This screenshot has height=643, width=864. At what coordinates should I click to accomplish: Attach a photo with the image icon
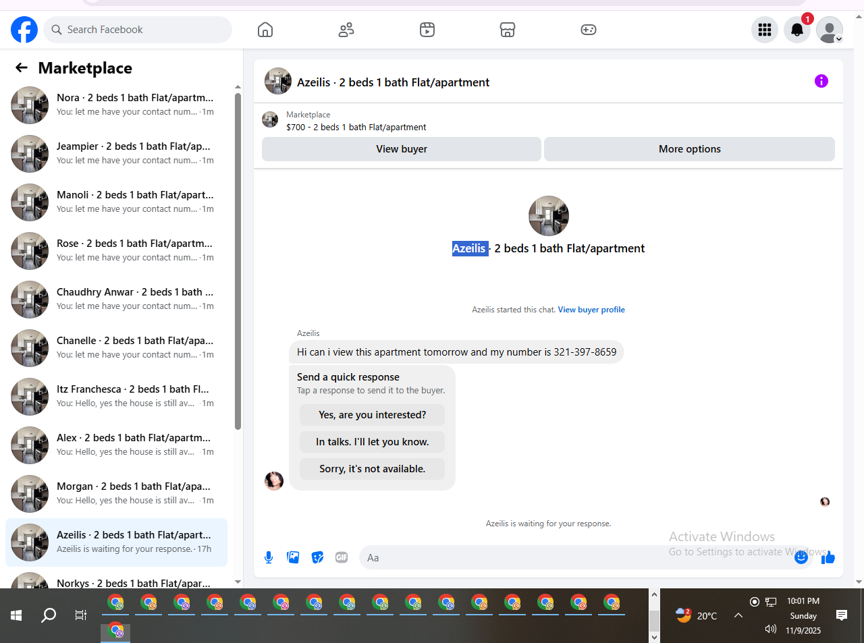[x=293, y=557]
